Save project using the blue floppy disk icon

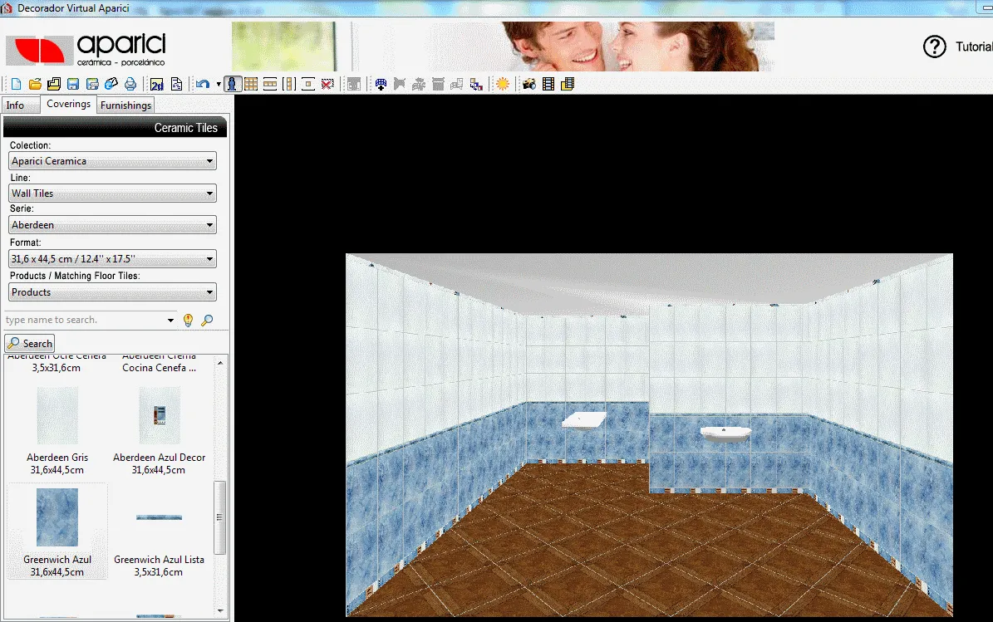73,84
